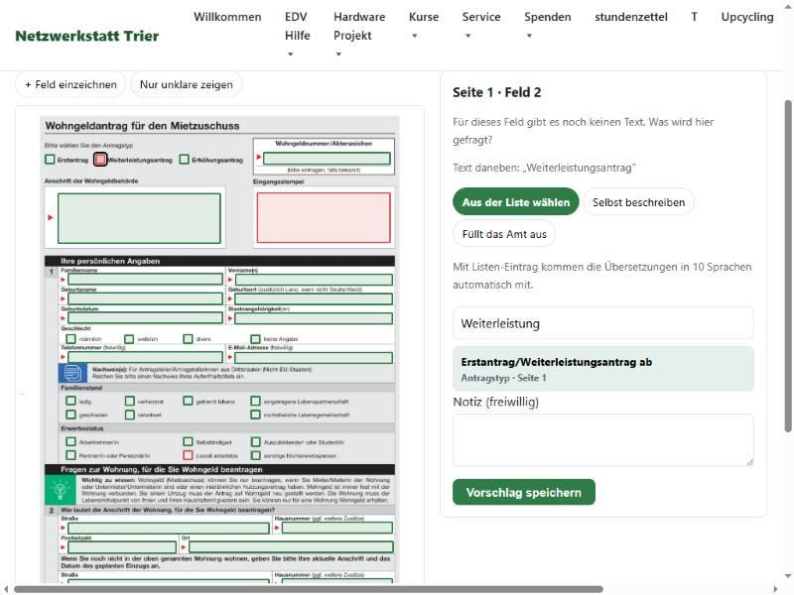Expand the EDV Hilfe submenu arrow
794x595 pixels.
click(x=290, y=55)
